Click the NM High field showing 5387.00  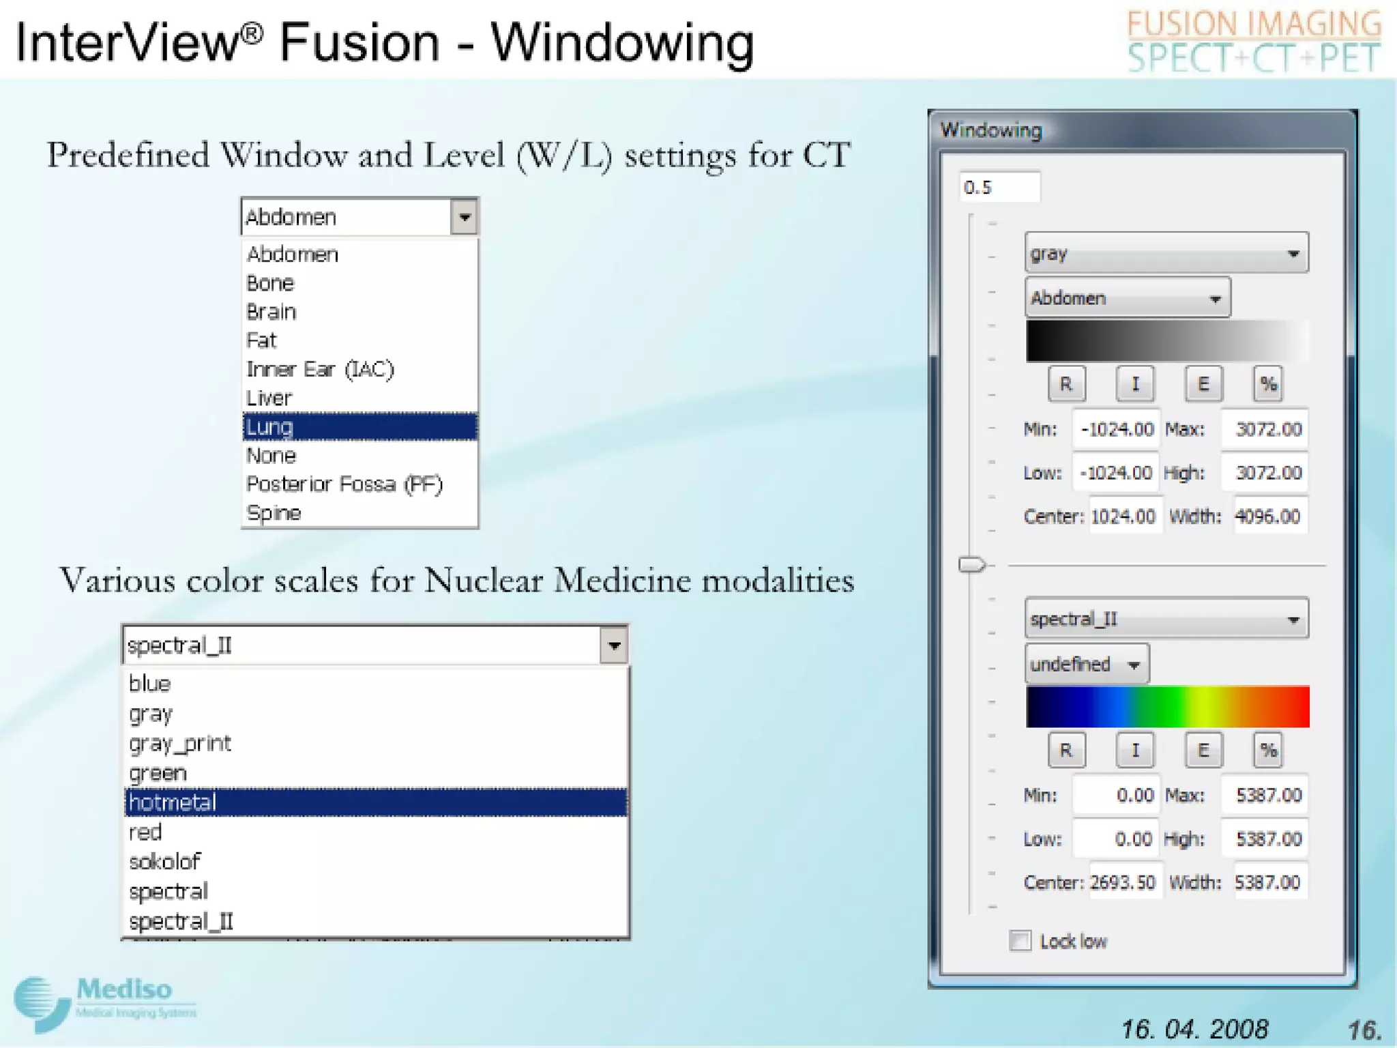point(1264,839)
